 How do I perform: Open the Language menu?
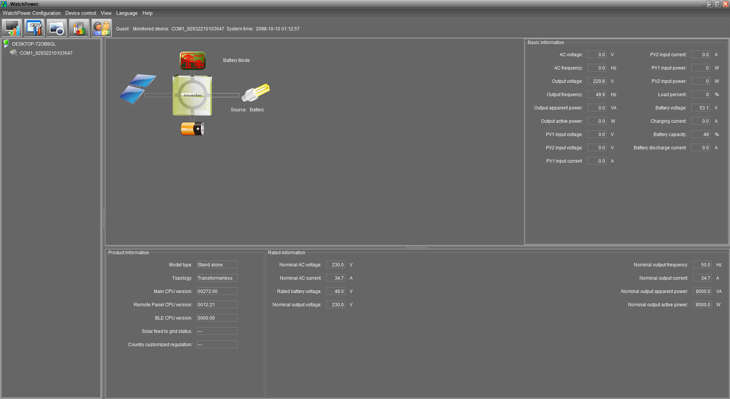(127, 13)
